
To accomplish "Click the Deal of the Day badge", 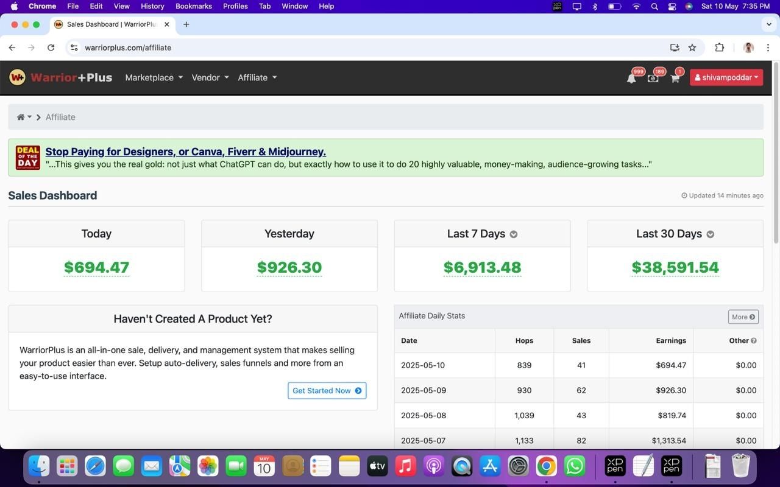I will 28,158.
